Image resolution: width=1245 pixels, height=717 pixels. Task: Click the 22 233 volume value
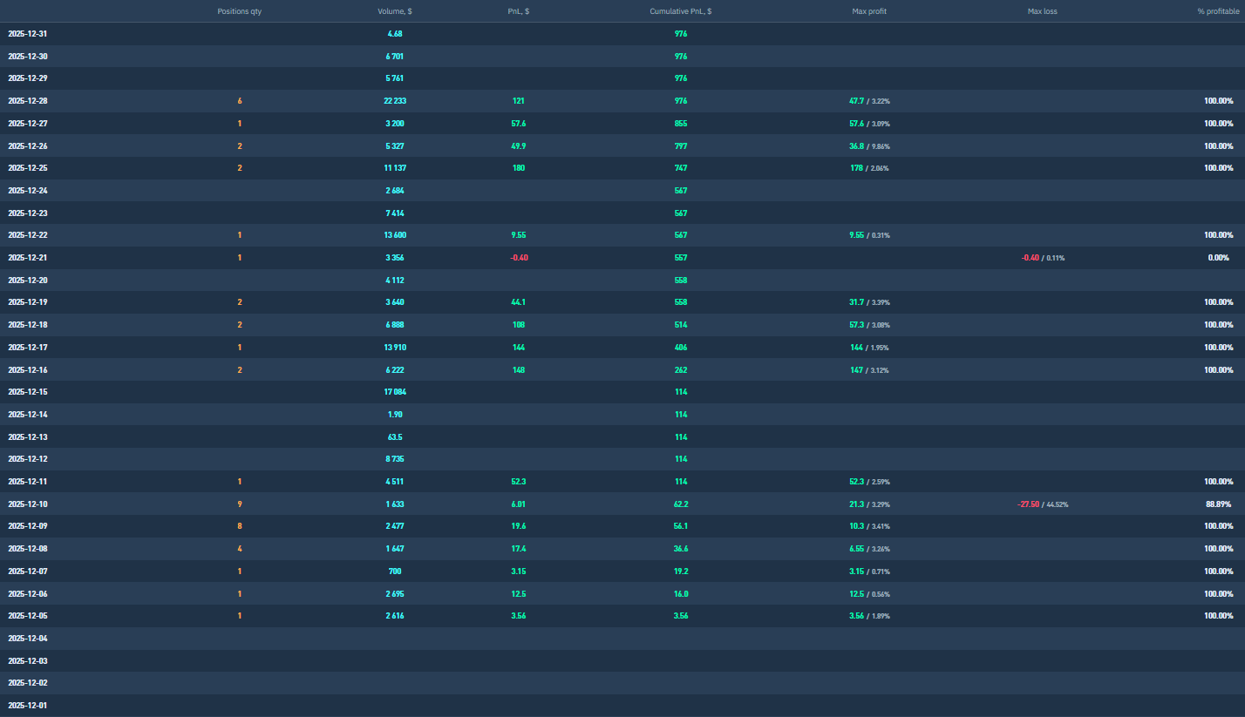pyautogui.click(x=395, y=101)
